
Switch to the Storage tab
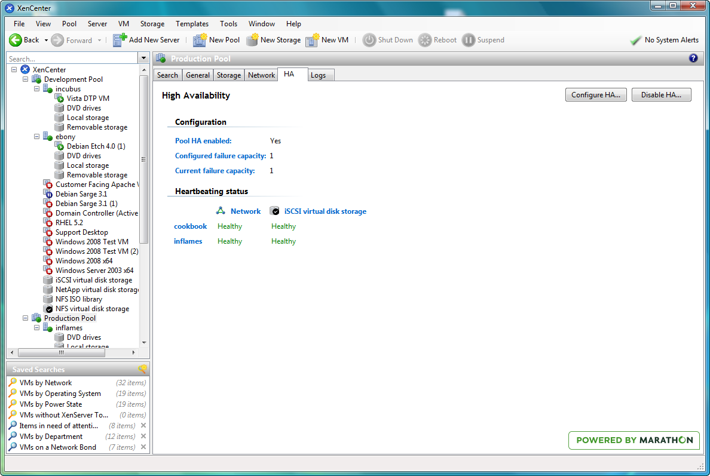[x=229, y=75]
